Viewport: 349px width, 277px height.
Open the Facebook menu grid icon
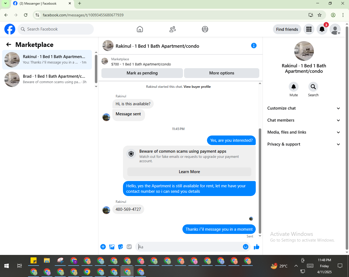(x=309, y=29)
